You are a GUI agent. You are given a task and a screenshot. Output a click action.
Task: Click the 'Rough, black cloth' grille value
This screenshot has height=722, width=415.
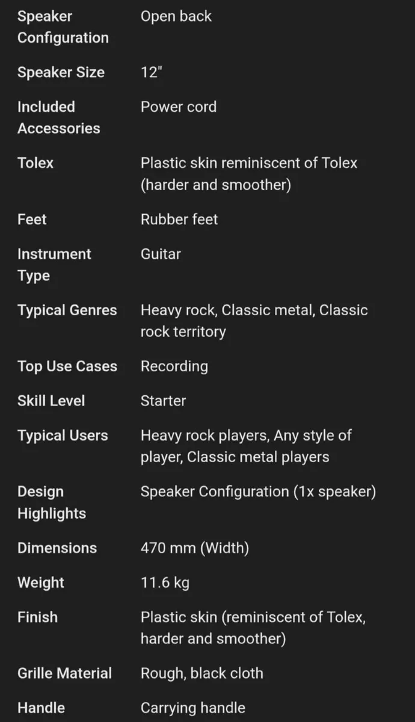pos(201,673)
